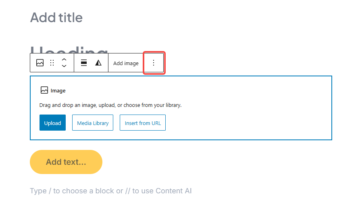Viewport: 360px width, 211px height.
Task: Click the image icon inside the placeholder
Action: (44, 90)
